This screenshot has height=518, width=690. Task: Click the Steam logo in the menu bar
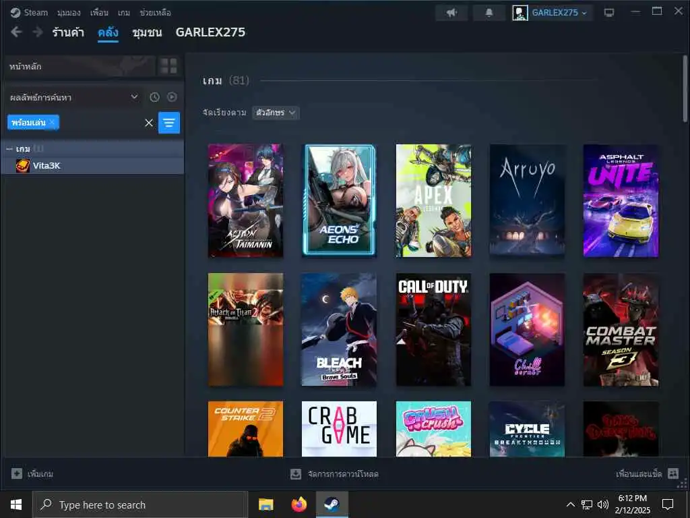pos(15,12)
